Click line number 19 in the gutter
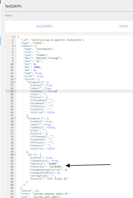Screen dimensions: 133x198 click(12, 91)
